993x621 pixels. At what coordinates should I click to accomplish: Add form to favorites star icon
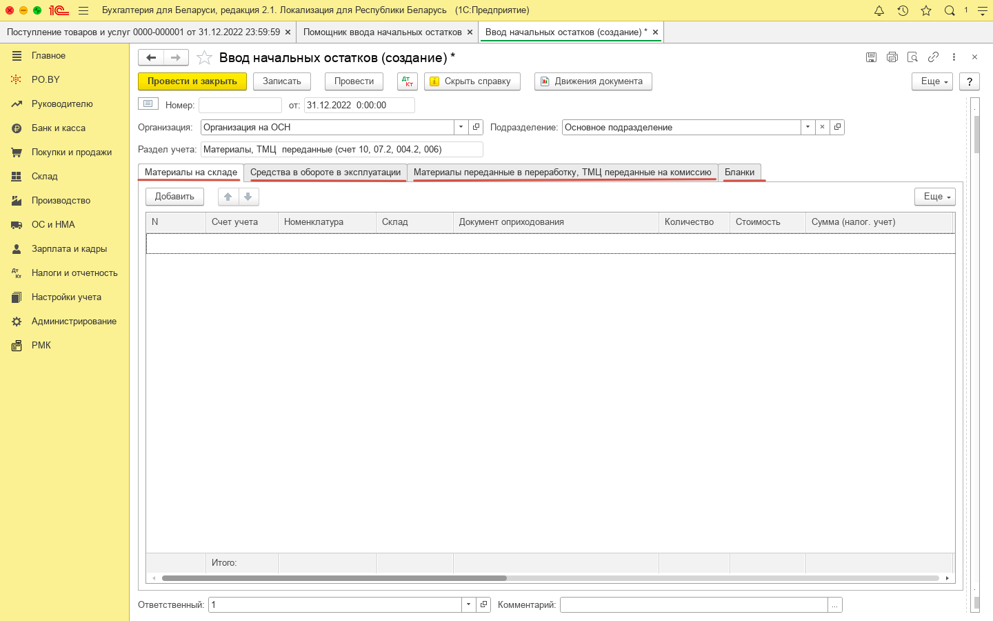click(x=204, y=58)
